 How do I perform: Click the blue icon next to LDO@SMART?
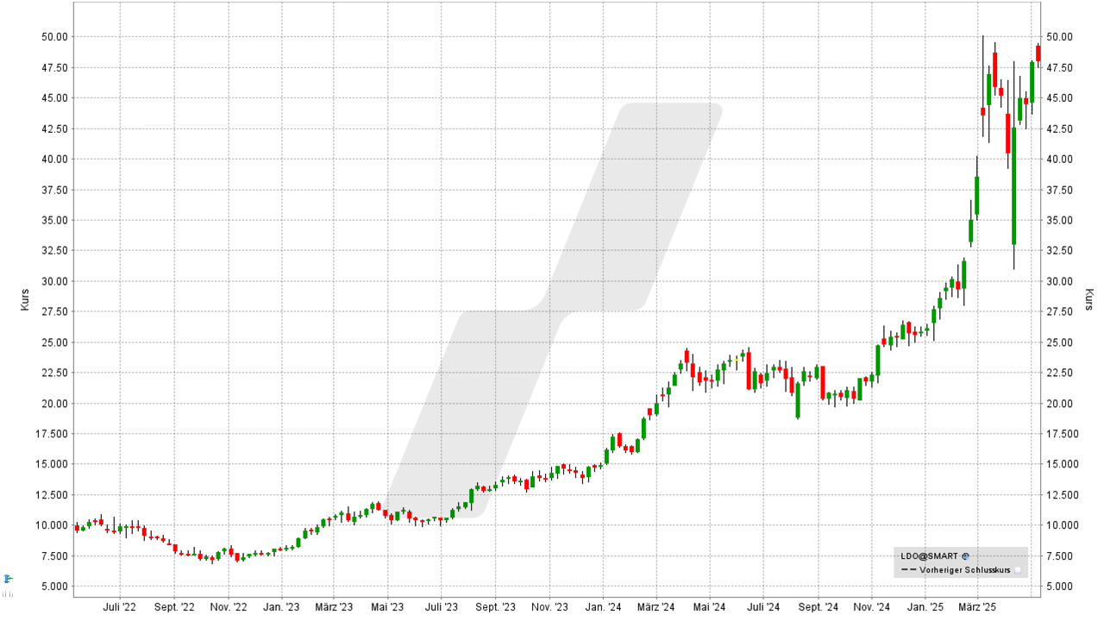[965, 556]
